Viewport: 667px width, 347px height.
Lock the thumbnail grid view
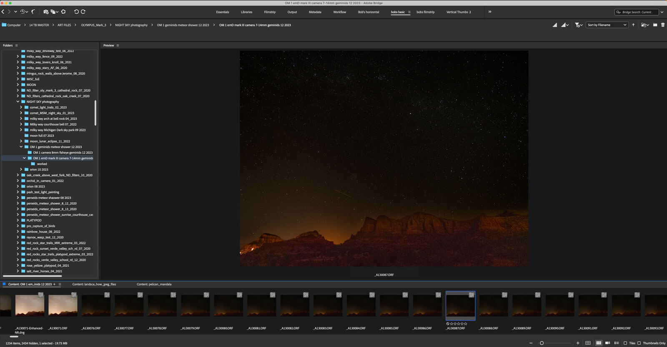click(x=588, y=343)
